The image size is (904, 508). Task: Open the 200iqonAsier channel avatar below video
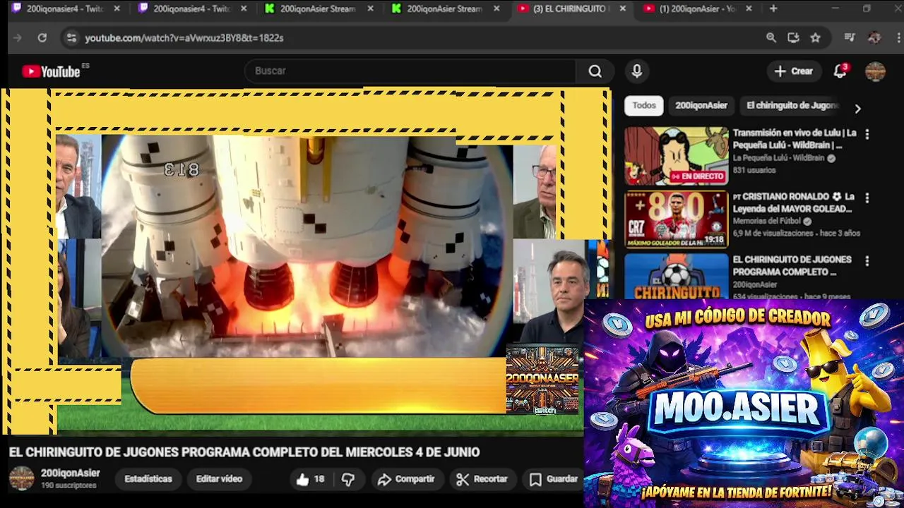(x=21, y=478)
